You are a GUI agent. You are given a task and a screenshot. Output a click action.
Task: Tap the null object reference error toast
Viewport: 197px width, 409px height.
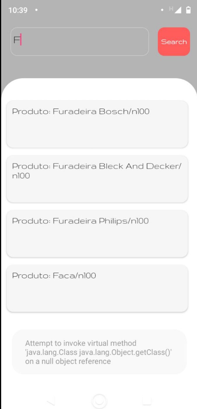point(99,352)
